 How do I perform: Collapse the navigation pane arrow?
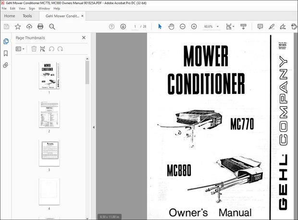[x=94, y=127]
